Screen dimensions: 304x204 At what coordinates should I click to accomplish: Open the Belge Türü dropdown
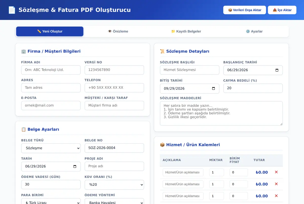pyautogui.click(x=51, y=148)
